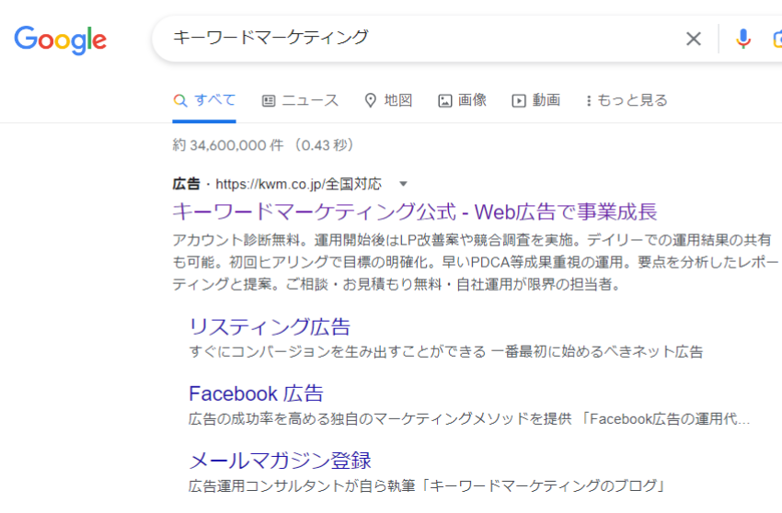782x513 pixels.
Task: Clear the search query with the X icon
Action: coord(694,39)
